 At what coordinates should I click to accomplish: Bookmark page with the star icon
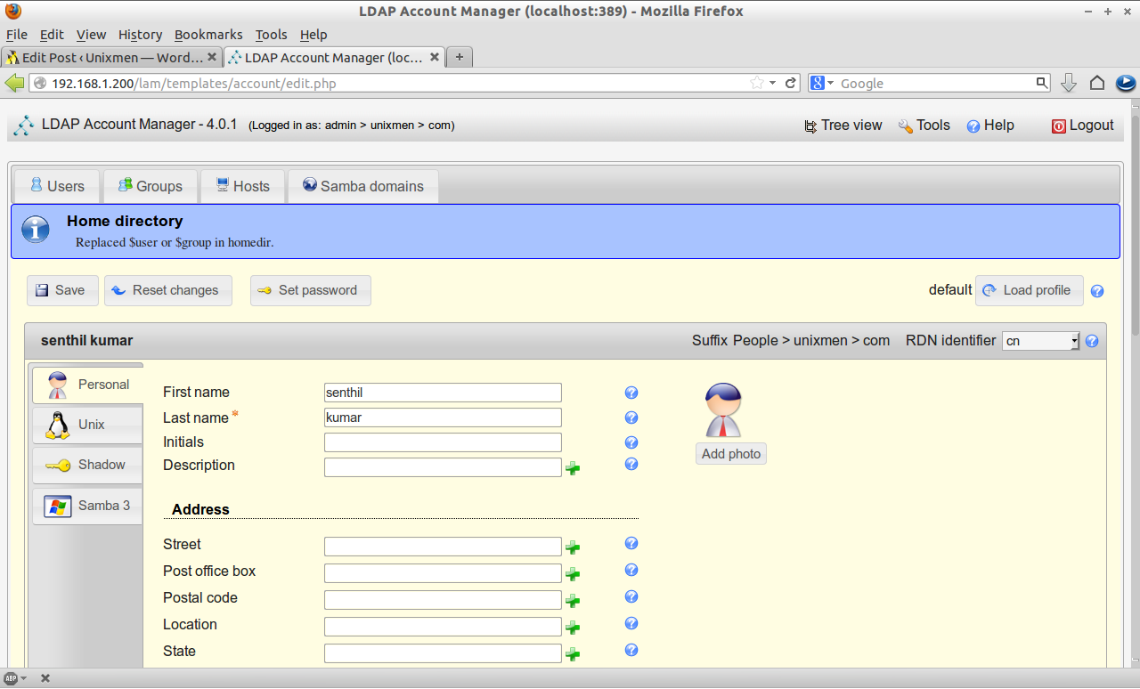tap(757, 83)
